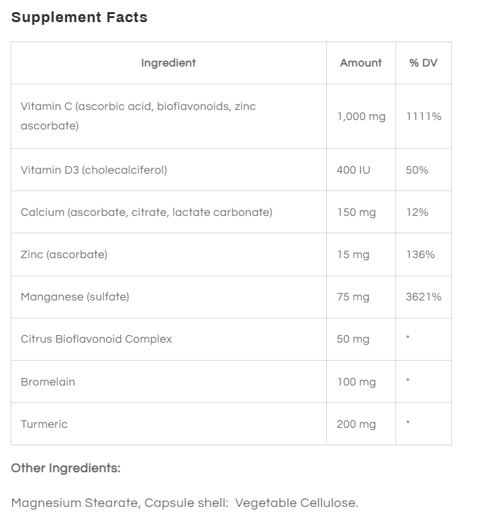
Task: Click the Magnesium Stearate ingredients line
Action: [x=185, y=503]
